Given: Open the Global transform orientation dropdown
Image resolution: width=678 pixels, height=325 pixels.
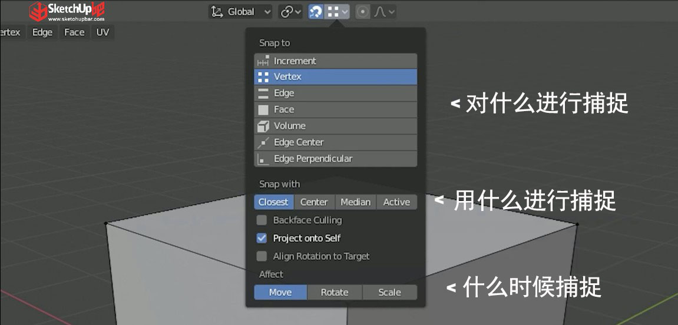Looking at the screenshot, I should tap(240, 12).
